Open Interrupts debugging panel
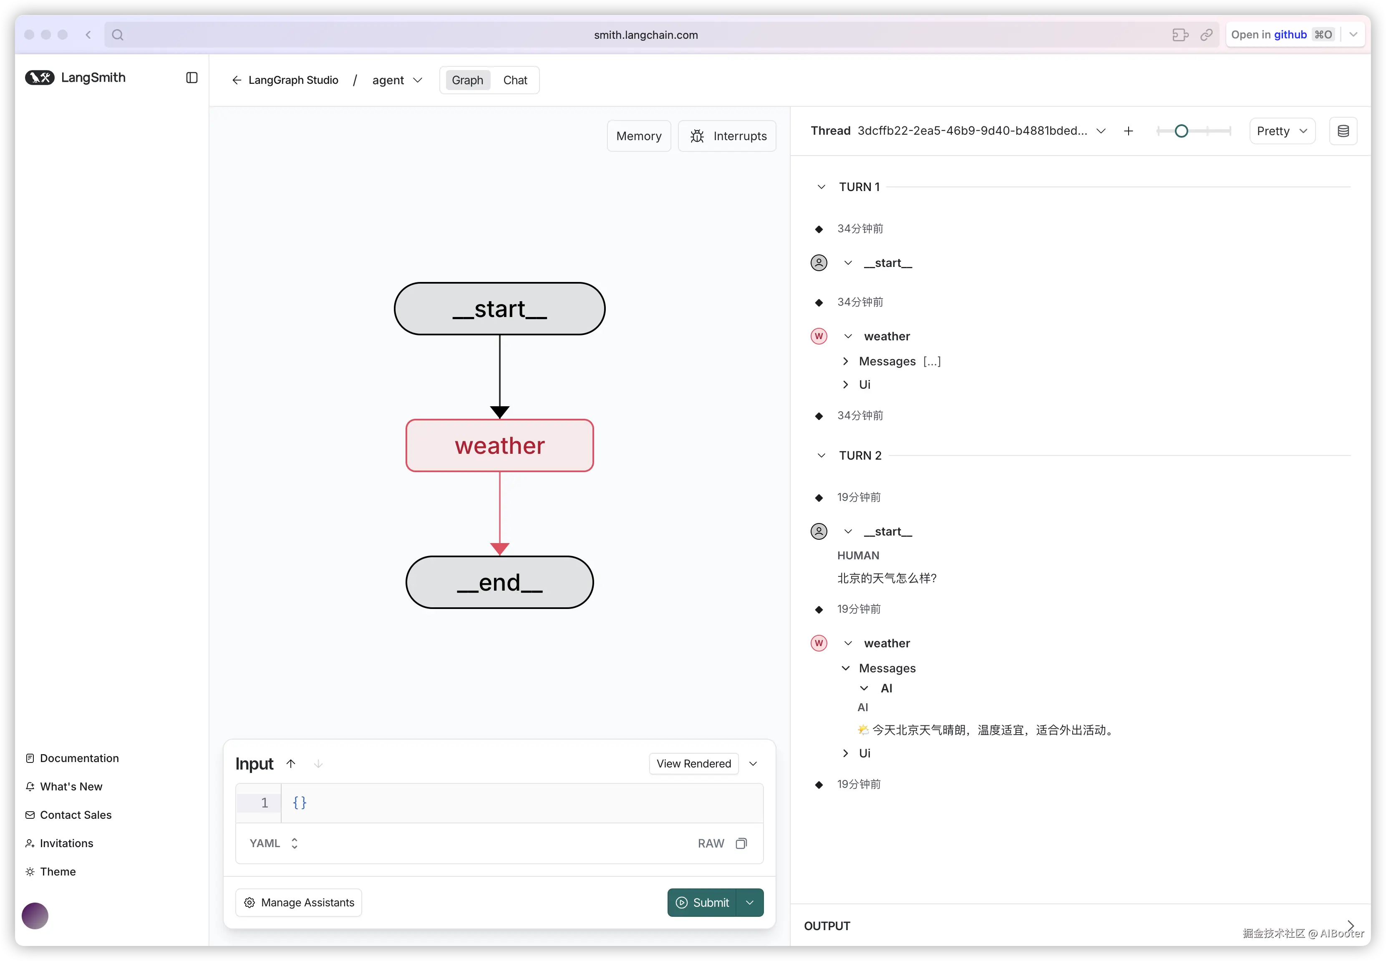Image resolution: width=1386 pixels, height=961 pixels. point(727,136)
